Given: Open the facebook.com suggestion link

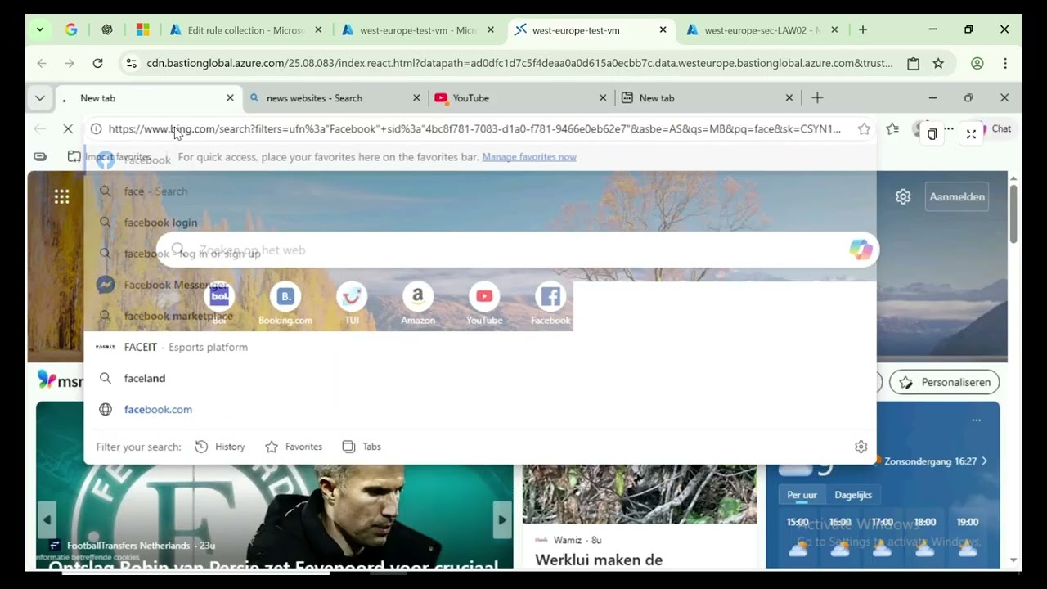Looking at the screenshot, I should [479, 409].
